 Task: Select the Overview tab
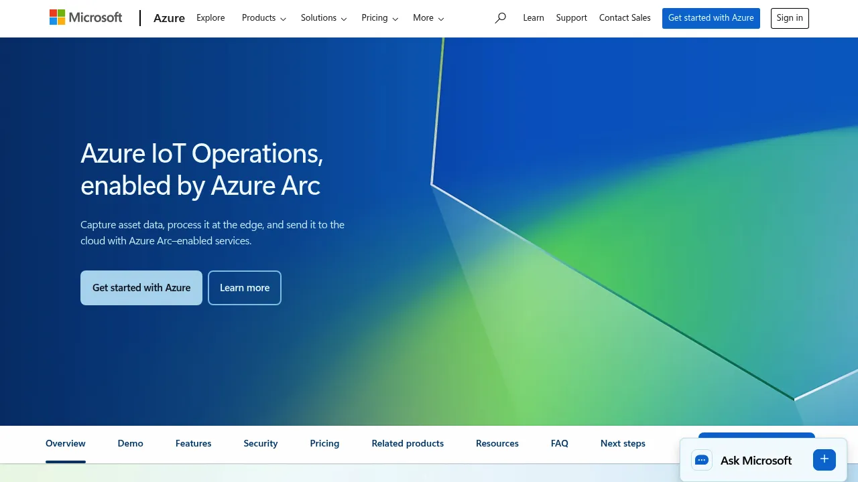[66, 443]
